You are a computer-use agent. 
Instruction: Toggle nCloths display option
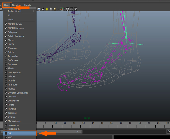tap(20, 81)
